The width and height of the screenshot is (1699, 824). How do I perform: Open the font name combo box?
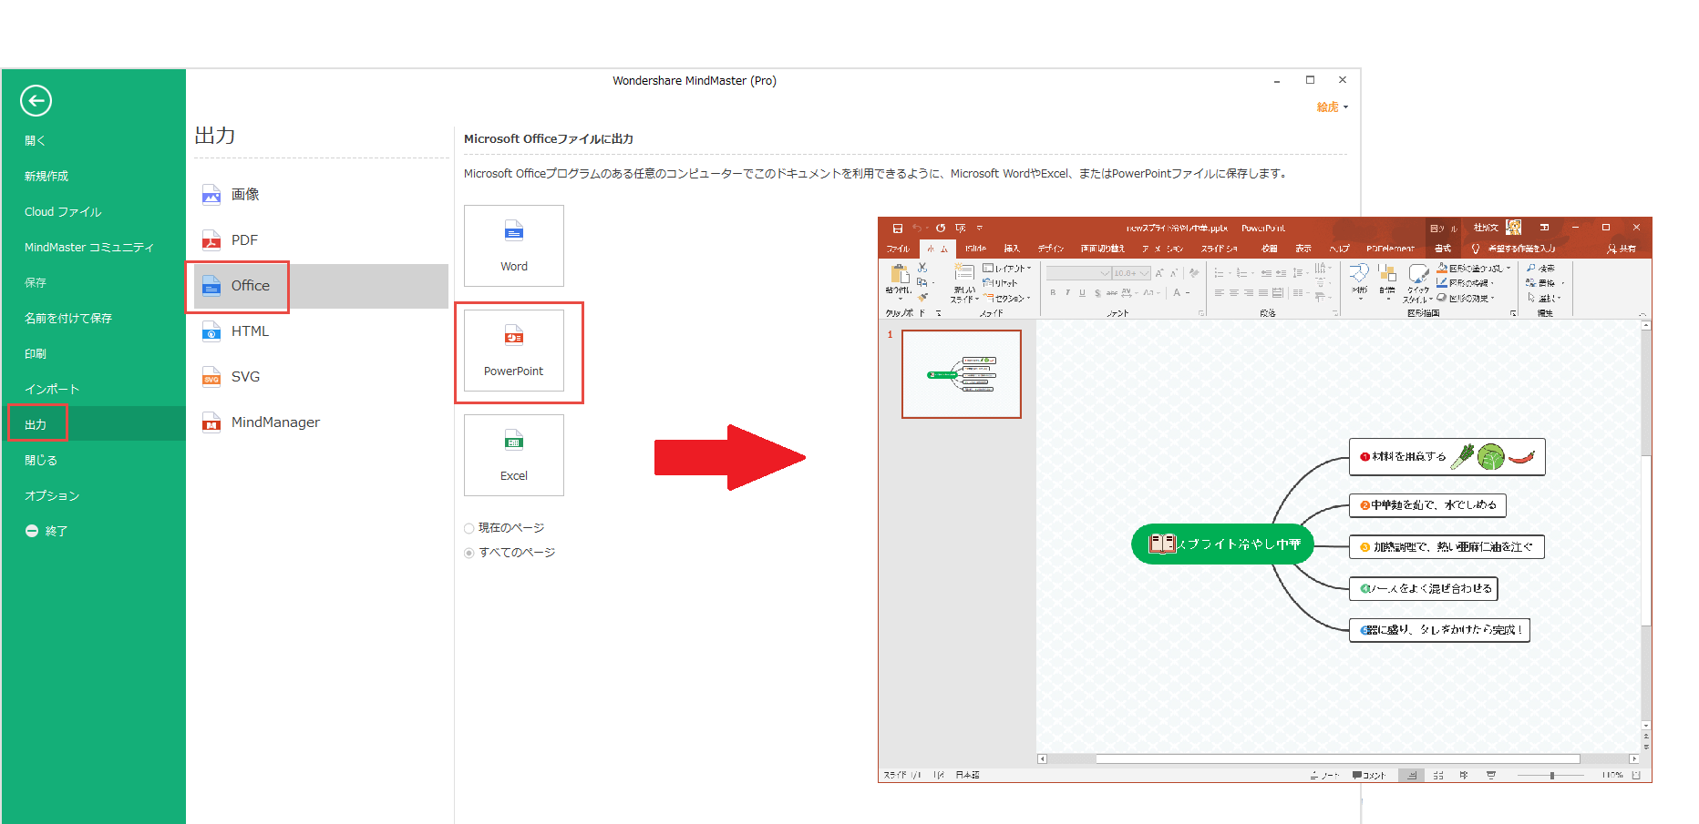pyautogui.click(x=1079, y=273)
